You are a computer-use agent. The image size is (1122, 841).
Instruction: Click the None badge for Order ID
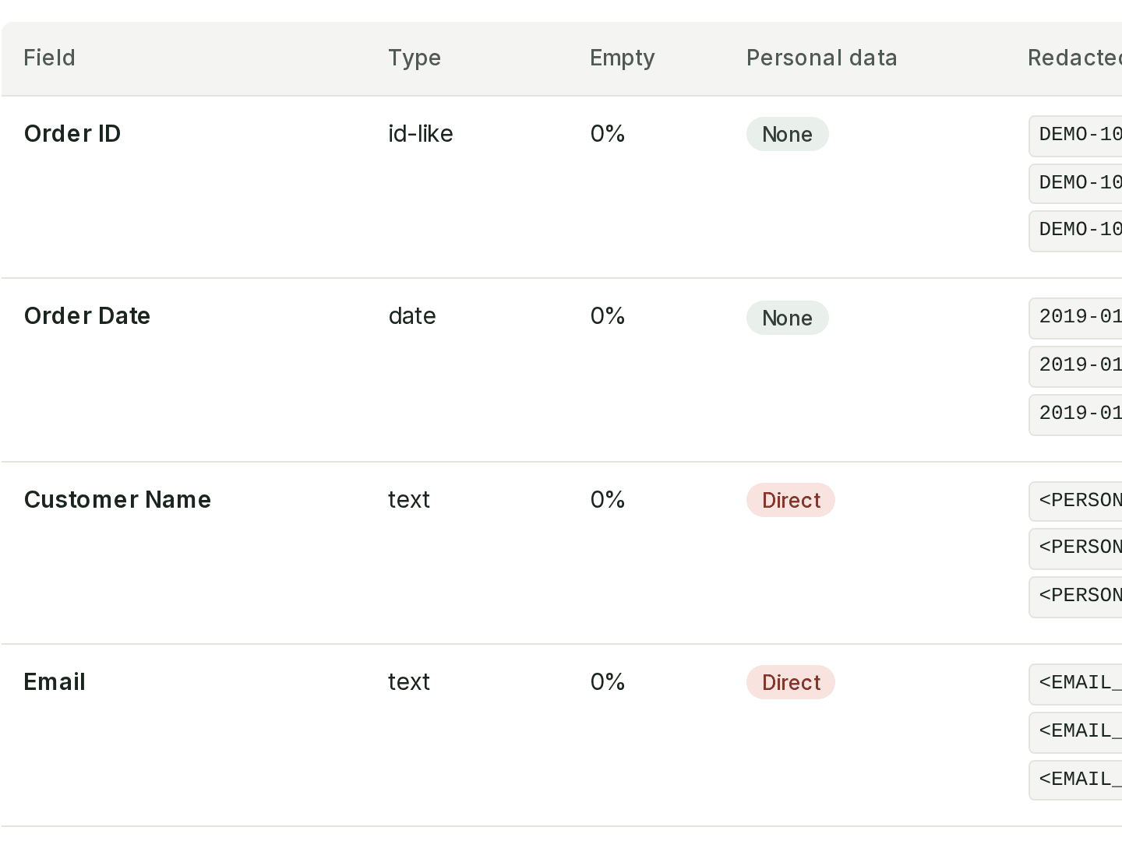[788, 134]
